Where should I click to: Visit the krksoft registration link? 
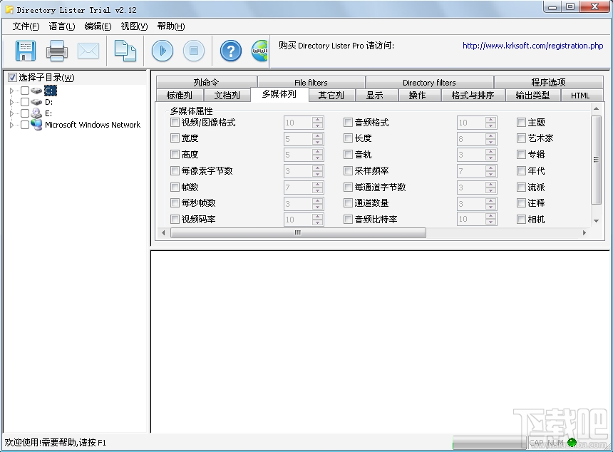[532, 45]
